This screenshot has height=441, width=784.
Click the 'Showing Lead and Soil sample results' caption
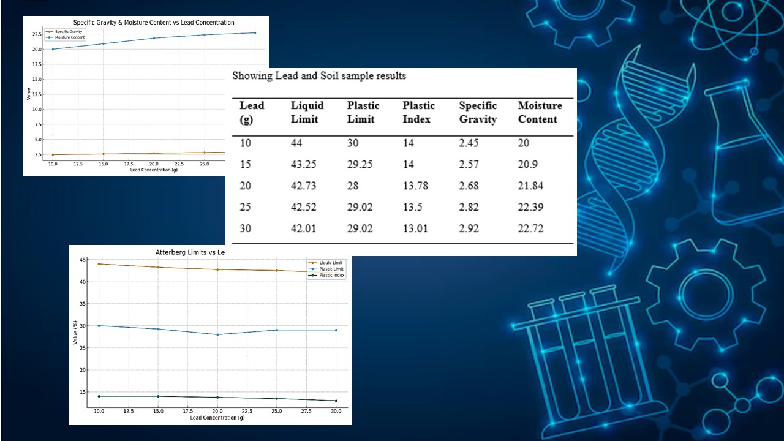pos(319,76)
